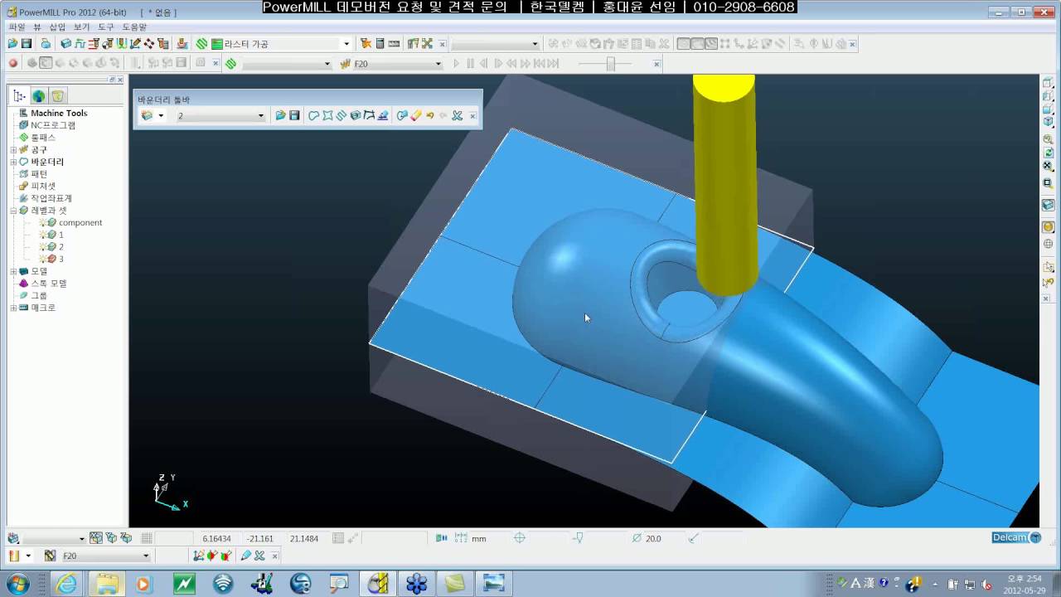Click the tool diameter value 20.0
The height and width of the screenshot is (597, 1061).
pyautogui.click(x=653, y=538)
